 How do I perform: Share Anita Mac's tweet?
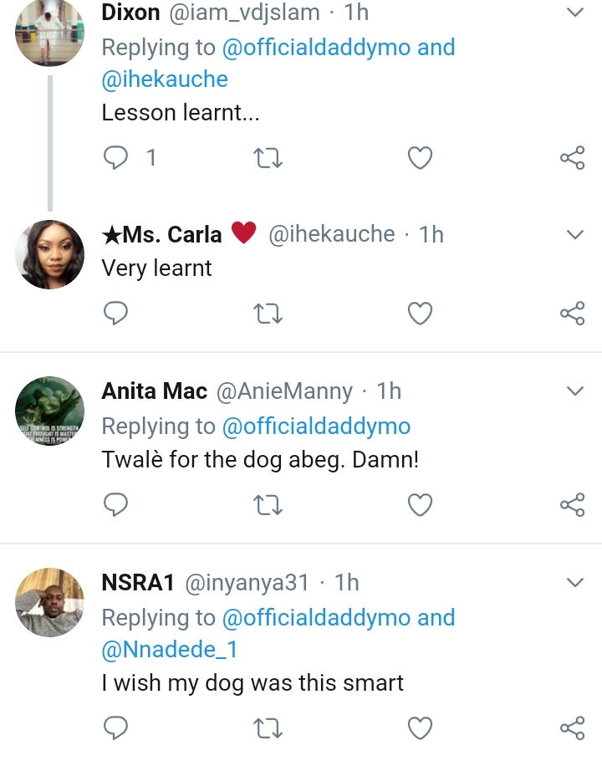coord(572,504)
